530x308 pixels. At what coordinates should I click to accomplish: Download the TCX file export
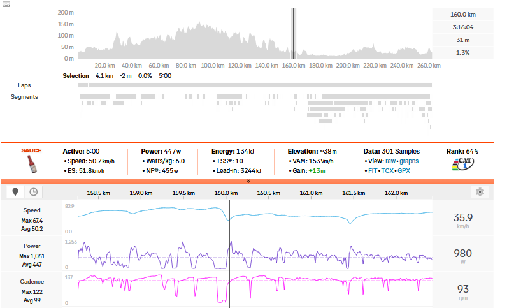click(x=387, y=172)
